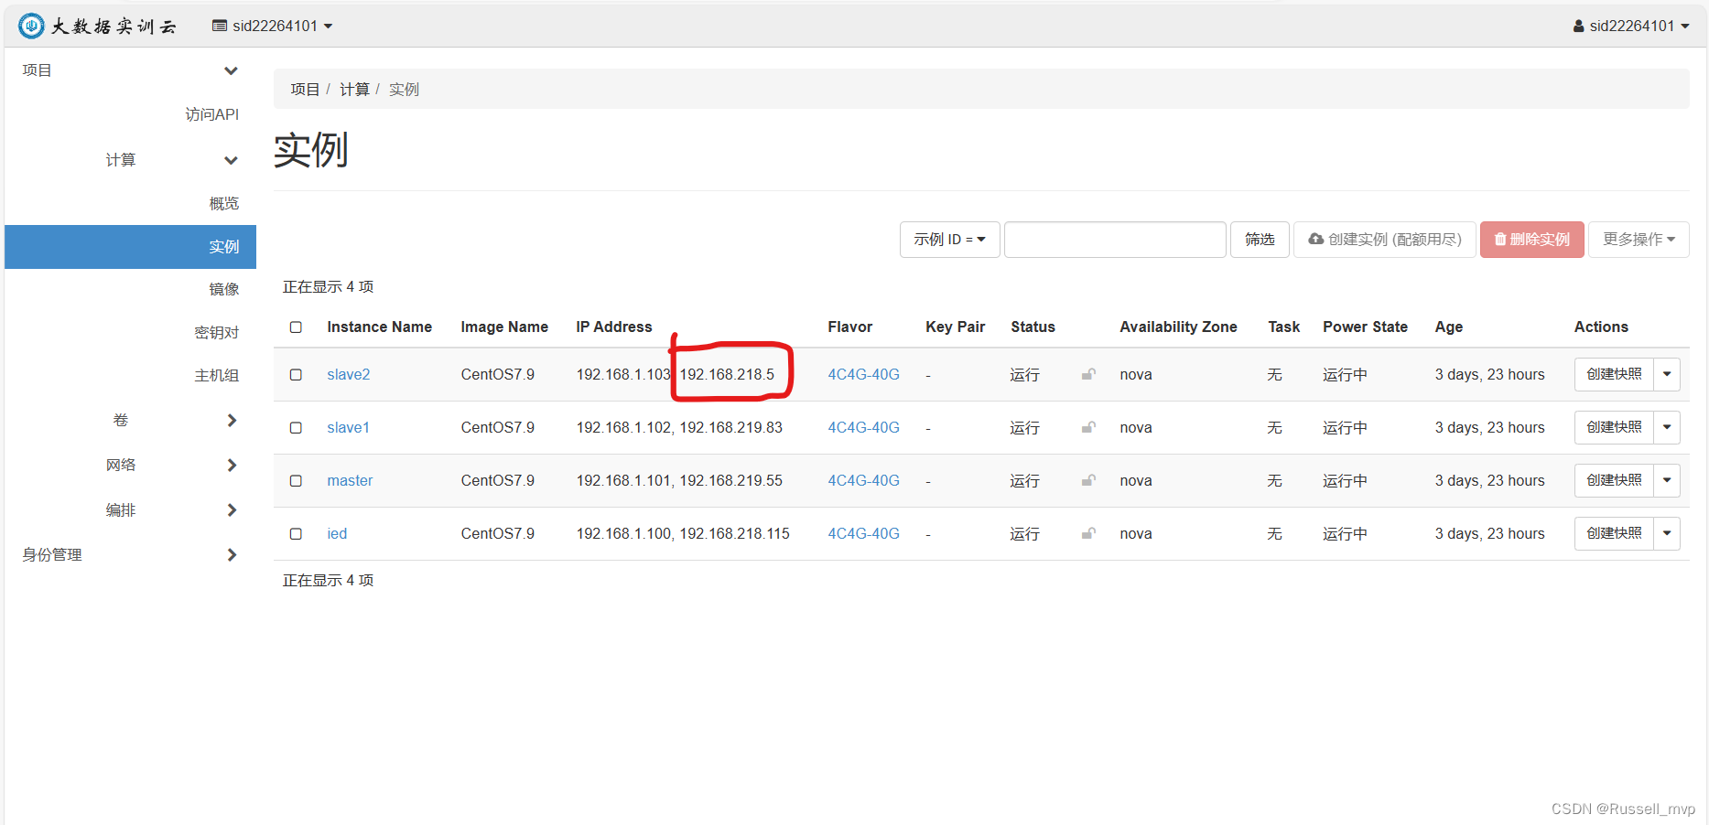Image resolution: width=1709 pixels, height=825 pixels.
Task: Open the 4C4G-40G flavor link for slave2
Action: coord(863,375)
